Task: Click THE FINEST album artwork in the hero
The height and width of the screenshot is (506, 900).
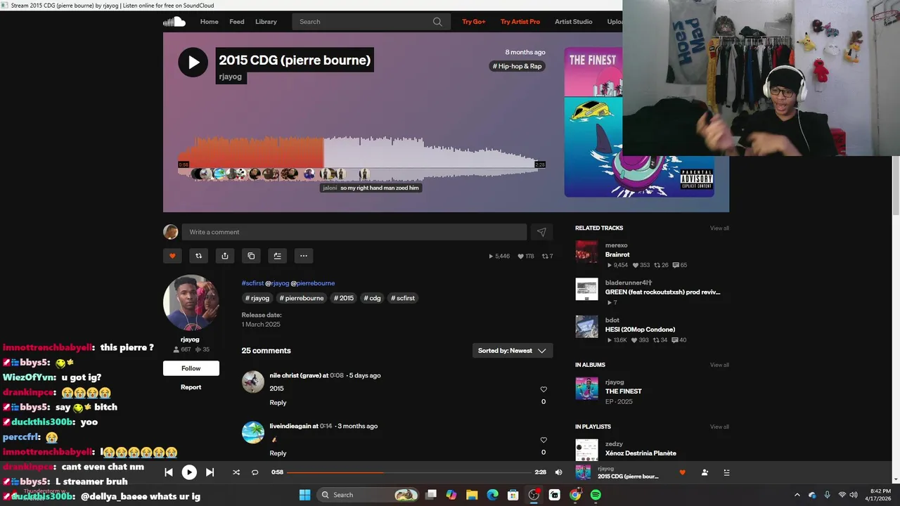Action: click(639, 122)
